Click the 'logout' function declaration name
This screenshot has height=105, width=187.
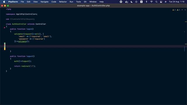[x=30, y=56]
